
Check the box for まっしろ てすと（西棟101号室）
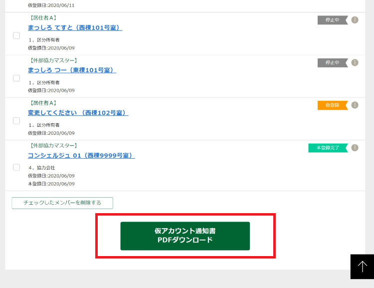(x=16, y=35)
